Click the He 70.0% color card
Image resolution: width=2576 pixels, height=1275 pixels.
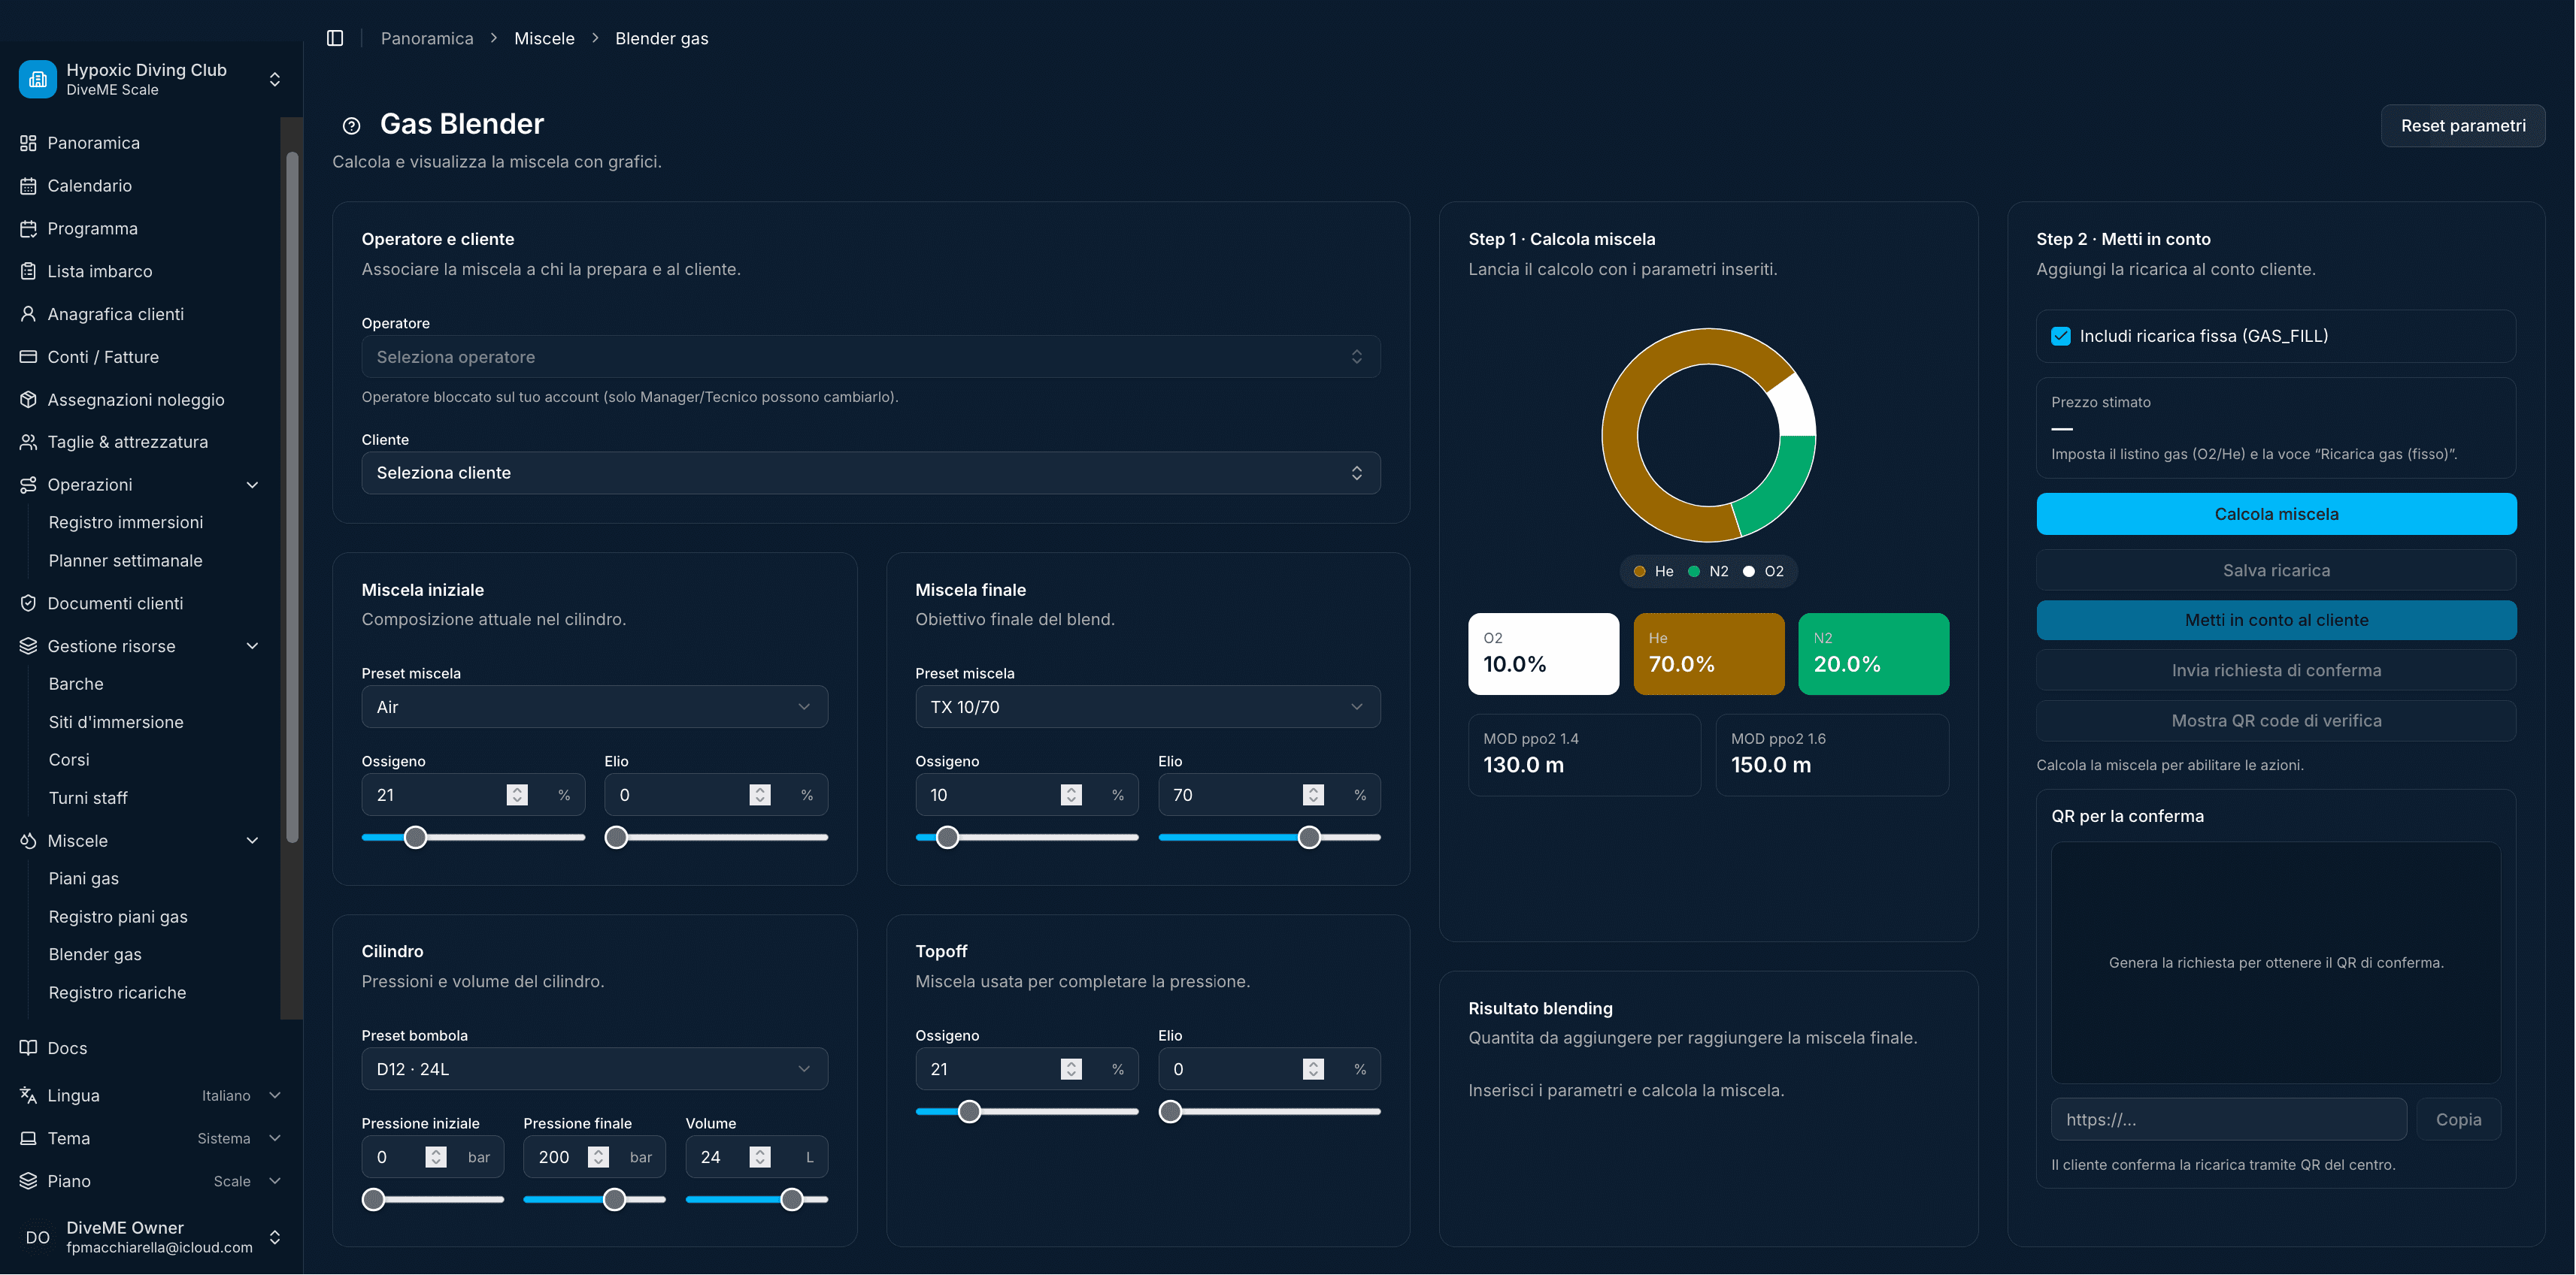point(1708,654)
